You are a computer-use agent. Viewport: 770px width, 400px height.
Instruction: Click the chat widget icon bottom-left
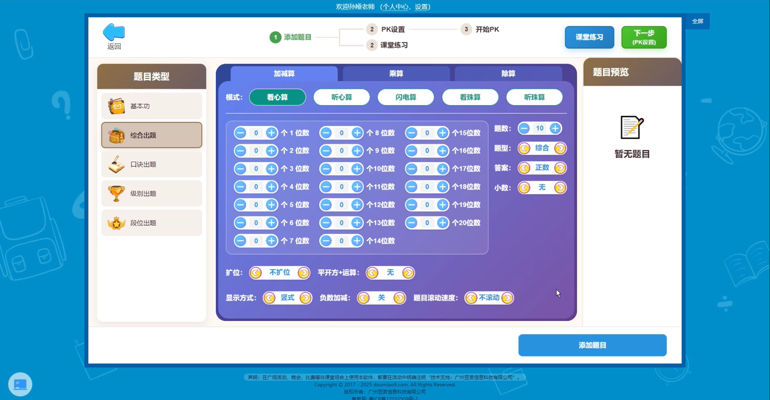click(20, 384)
